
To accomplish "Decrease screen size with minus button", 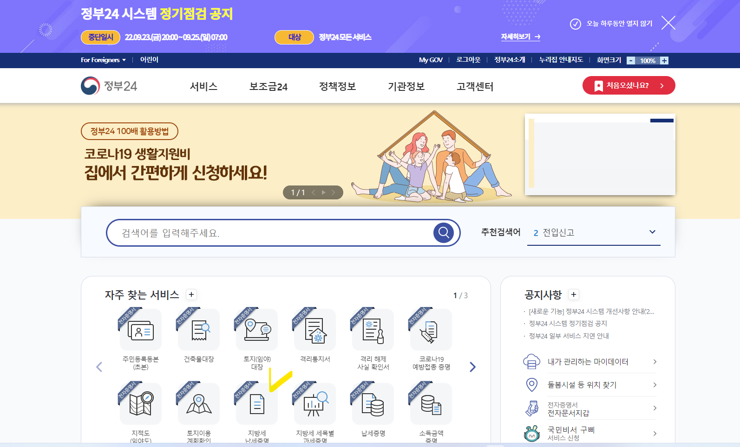I will tap(631, 60).
